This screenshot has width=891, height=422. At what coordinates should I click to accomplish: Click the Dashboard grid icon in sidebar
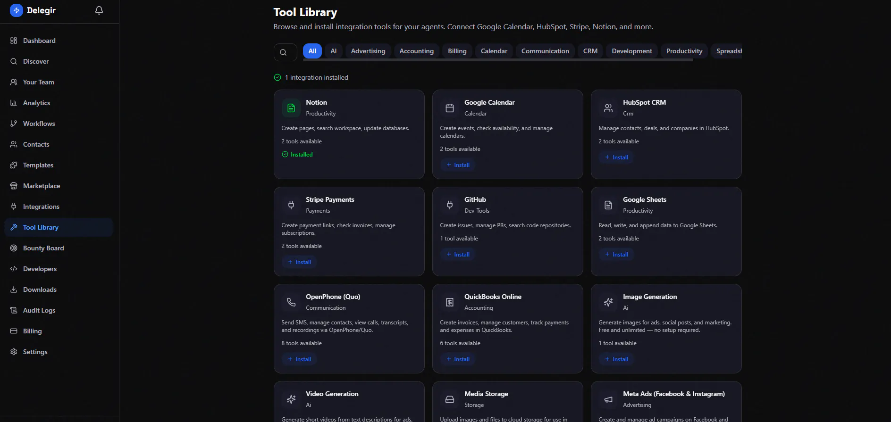coord(14,41)
